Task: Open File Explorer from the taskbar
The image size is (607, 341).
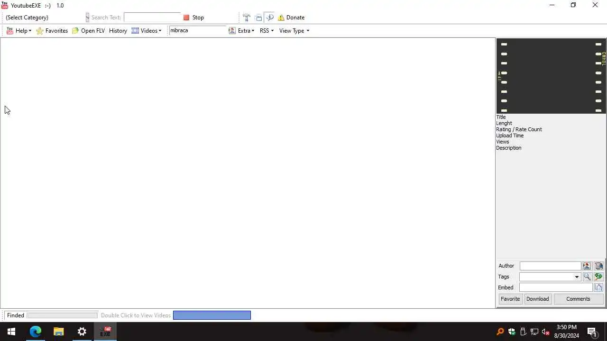Action: [x=59, y=332]
